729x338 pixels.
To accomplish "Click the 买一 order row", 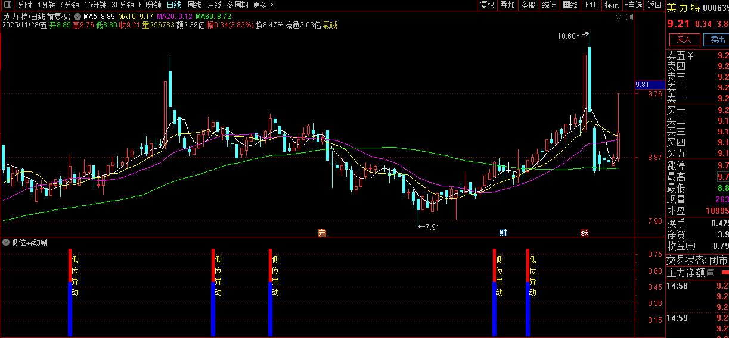I will [x=697, y=110].
